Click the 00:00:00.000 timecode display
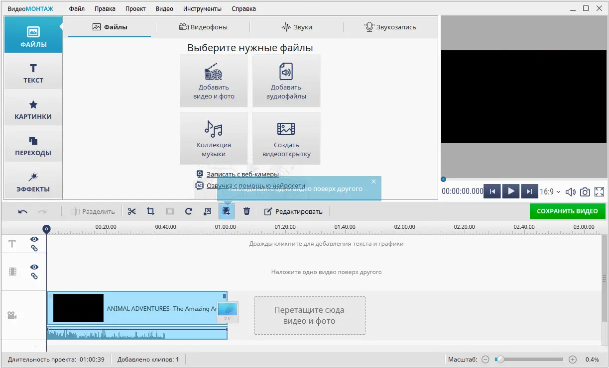 tap(462, 191)
